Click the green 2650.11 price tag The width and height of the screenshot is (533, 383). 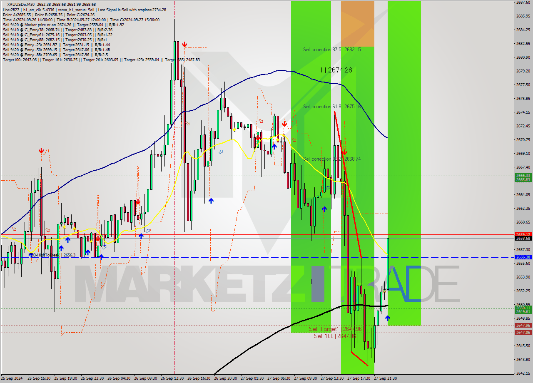point(523,308)
